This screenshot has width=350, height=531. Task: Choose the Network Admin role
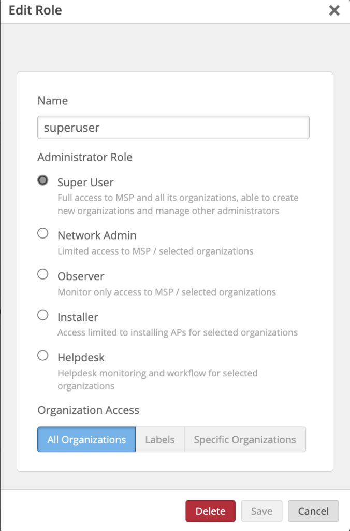click(42, 233)
